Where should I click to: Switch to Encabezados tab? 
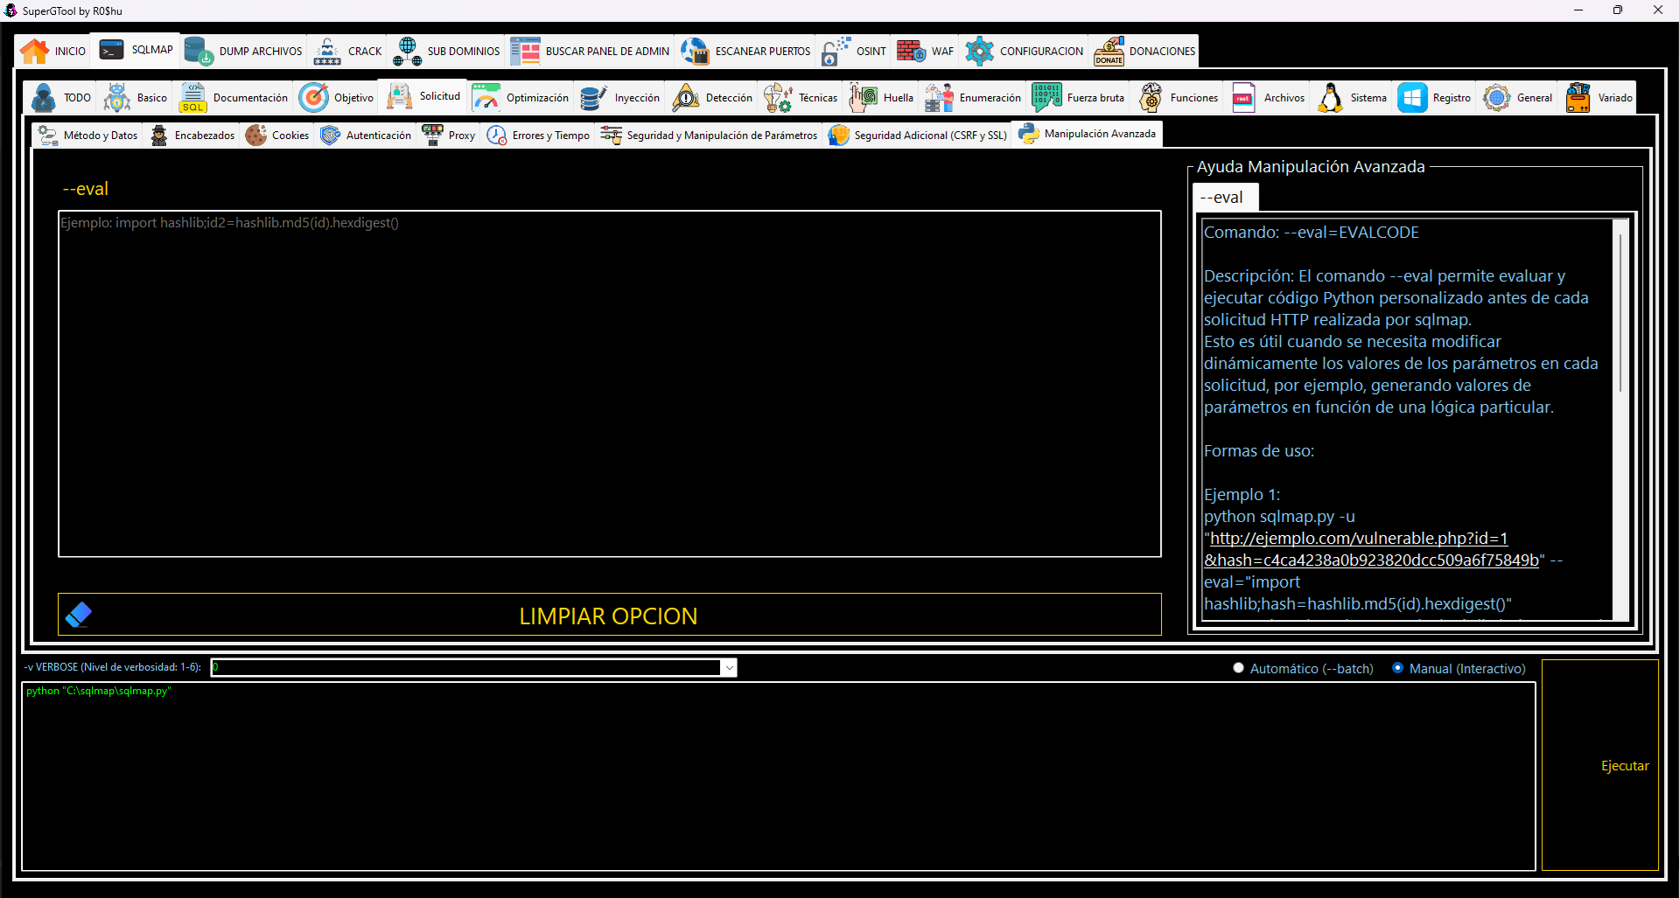(192, 136)
